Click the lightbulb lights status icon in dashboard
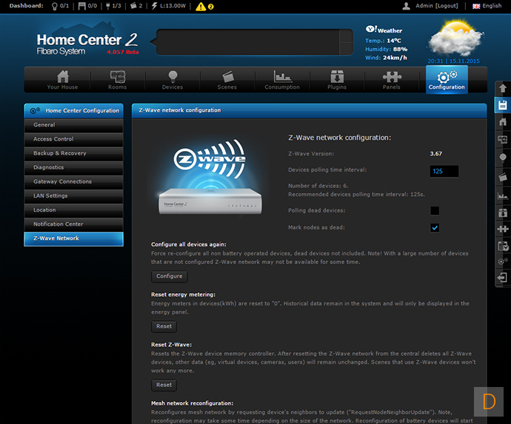The height and width of the screenshot is (424, 511). pyautogui.click(x=54, y=6)
